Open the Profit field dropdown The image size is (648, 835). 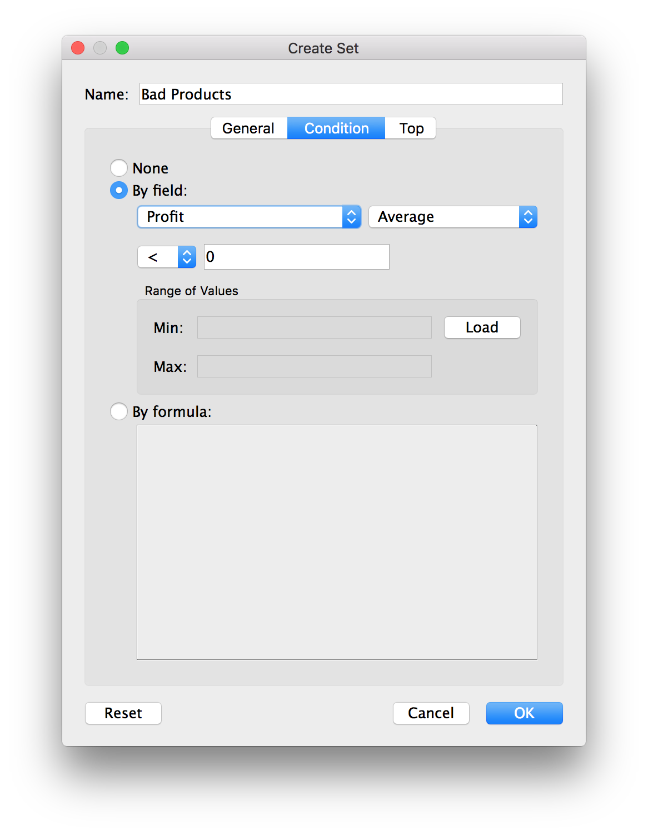pyautogui.click(x=249, y=217)
